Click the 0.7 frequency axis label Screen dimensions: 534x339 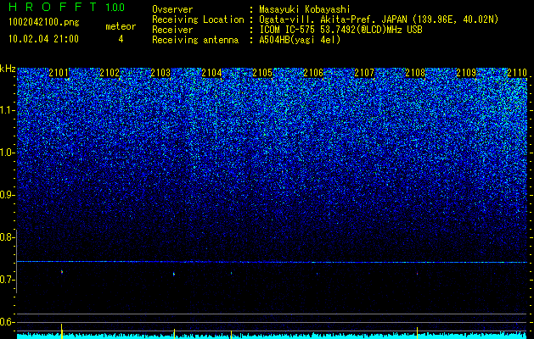(6, 280)
